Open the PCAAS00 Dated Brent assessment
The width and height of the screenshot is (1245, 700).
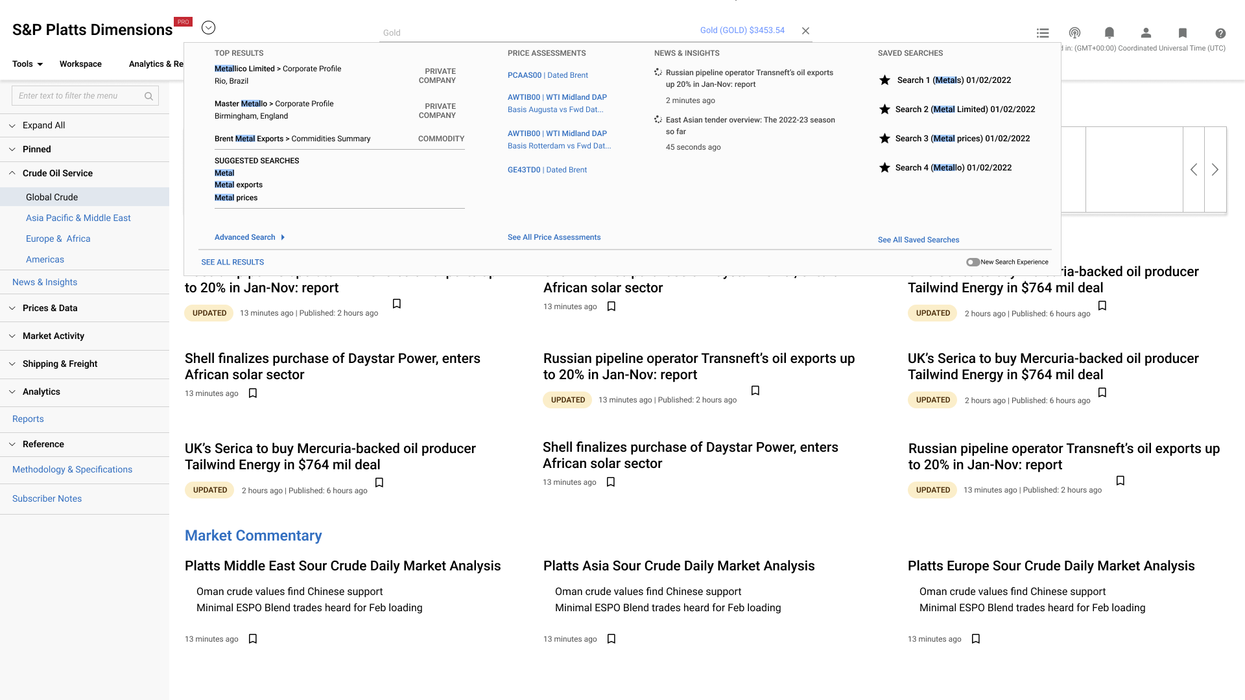[x=547, y=75]
